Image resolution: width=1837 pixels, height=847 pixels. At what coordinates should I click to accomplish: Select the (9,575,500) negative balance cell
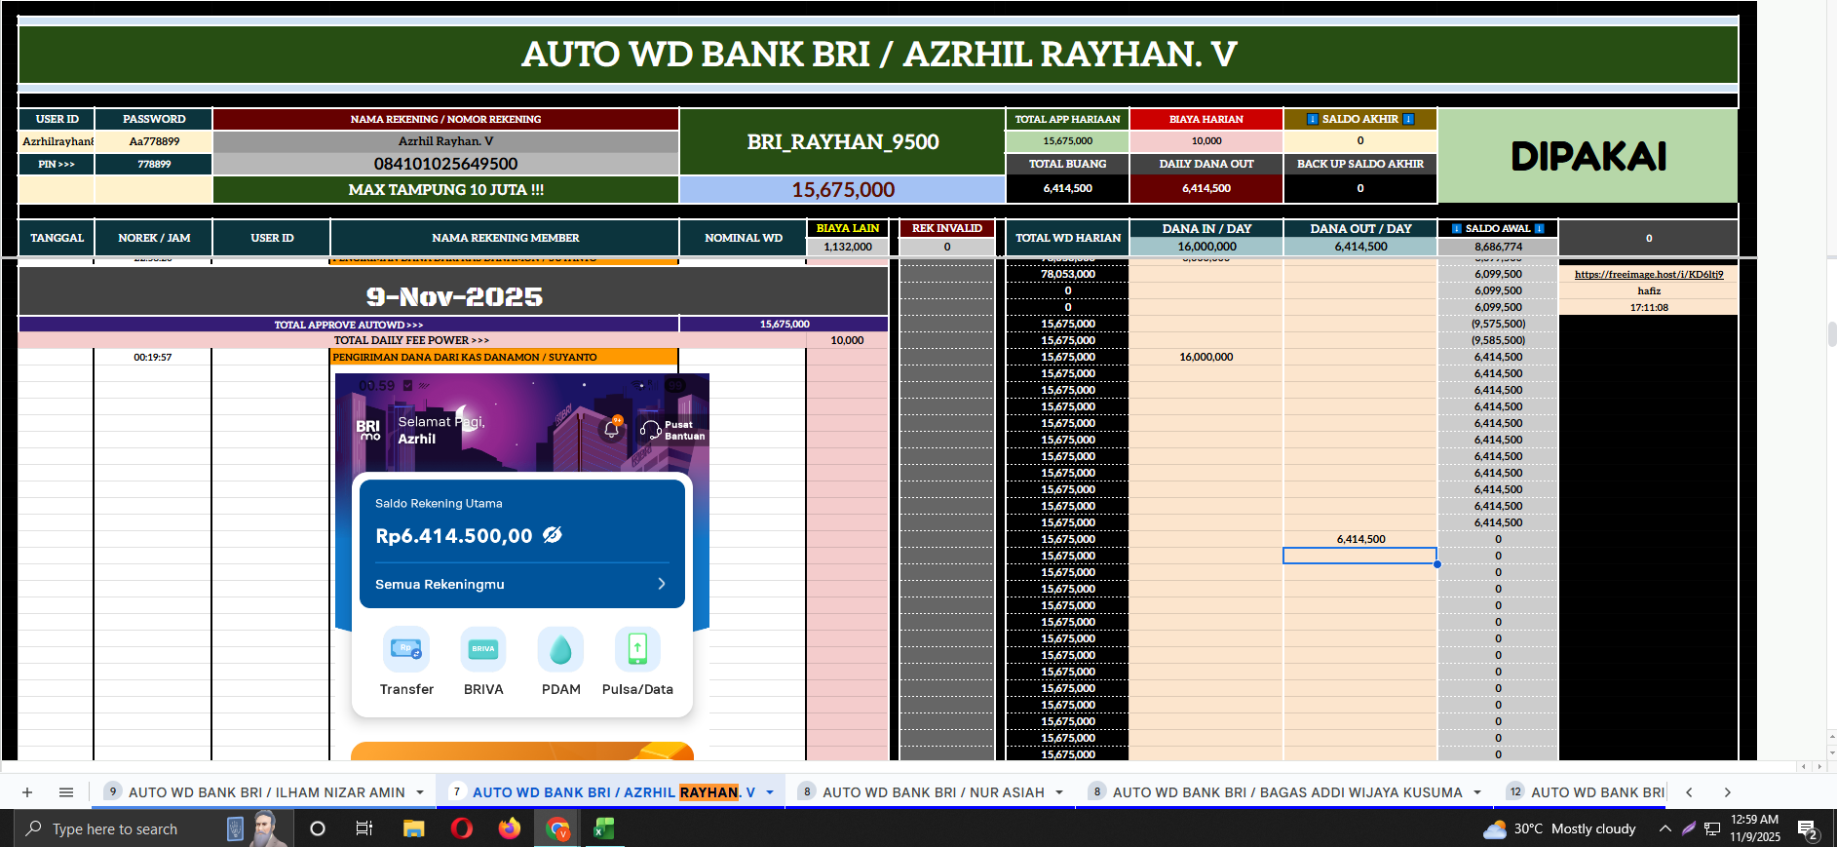coord(1498,324)
